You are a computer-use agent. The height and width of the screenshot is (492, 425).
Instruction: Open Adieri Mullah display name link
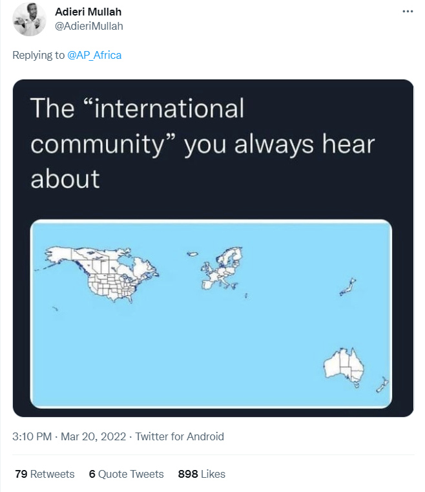tap(88, 12)
